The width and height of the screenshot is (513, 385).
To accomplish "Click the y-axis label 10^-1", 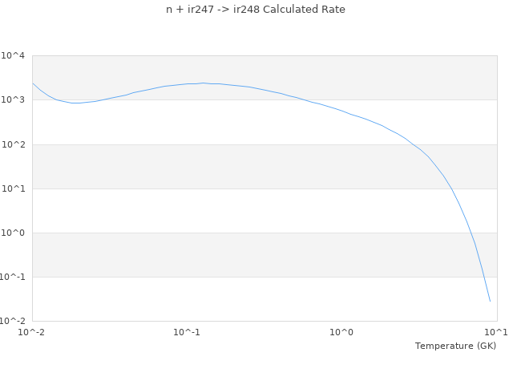I will click(12, 277).
